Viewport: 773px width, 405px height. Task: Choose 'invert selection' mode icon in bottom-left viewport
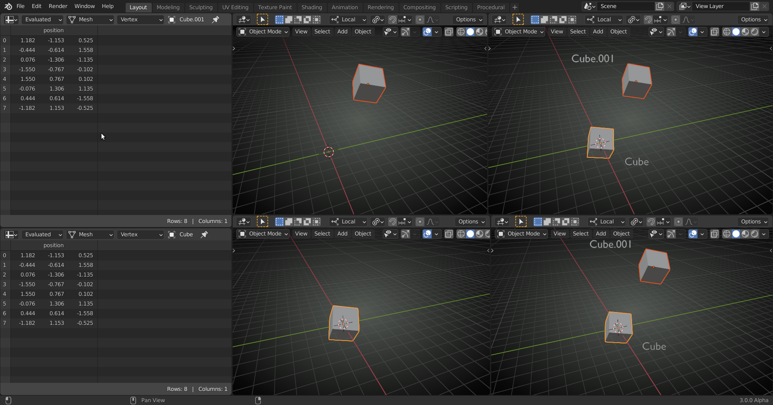307,221
